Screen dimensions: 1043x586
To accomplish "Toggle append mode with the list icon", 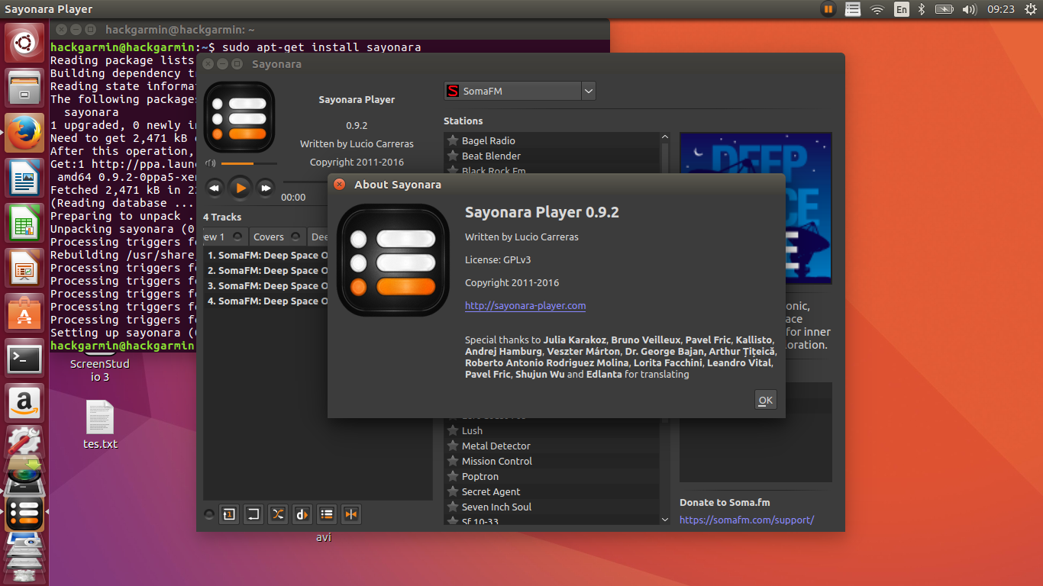I will 327,514.
